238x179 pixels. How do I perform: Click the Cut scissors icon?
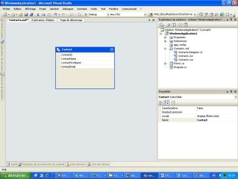coord(38,14)
